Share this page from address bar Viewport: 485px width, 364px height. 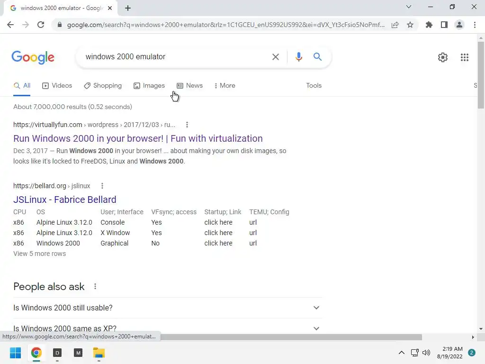395,25
